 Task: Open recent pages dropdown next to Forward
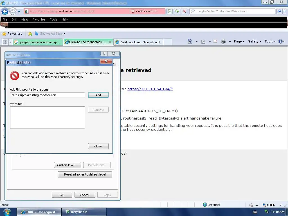[x=19, y=11]
